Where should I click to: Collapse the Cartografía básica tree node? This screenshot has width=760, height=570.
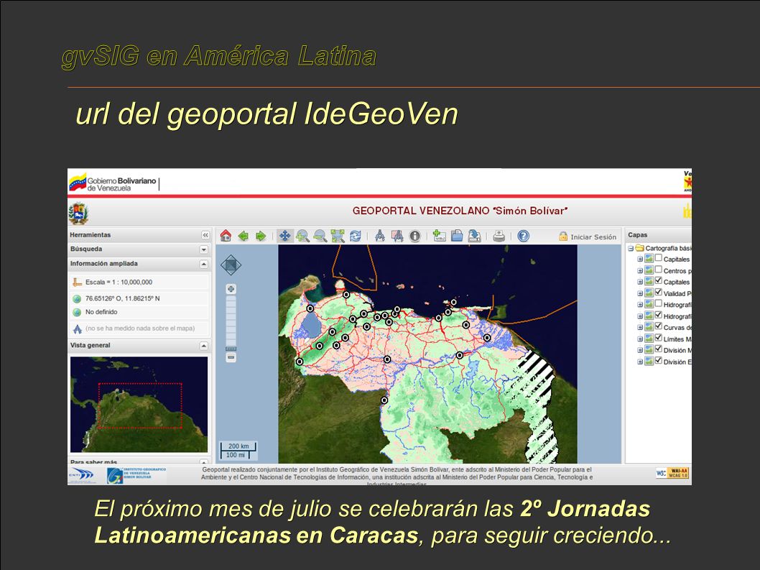631,249
